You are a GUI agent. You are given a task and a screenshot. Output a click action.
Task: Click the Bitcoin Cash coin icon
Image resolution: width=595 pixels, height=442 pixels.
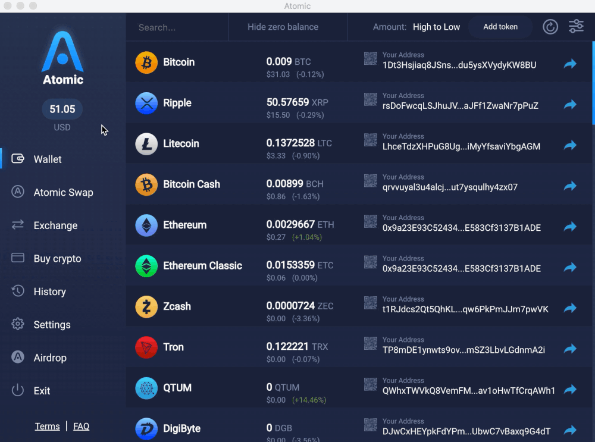pos(146,185)
